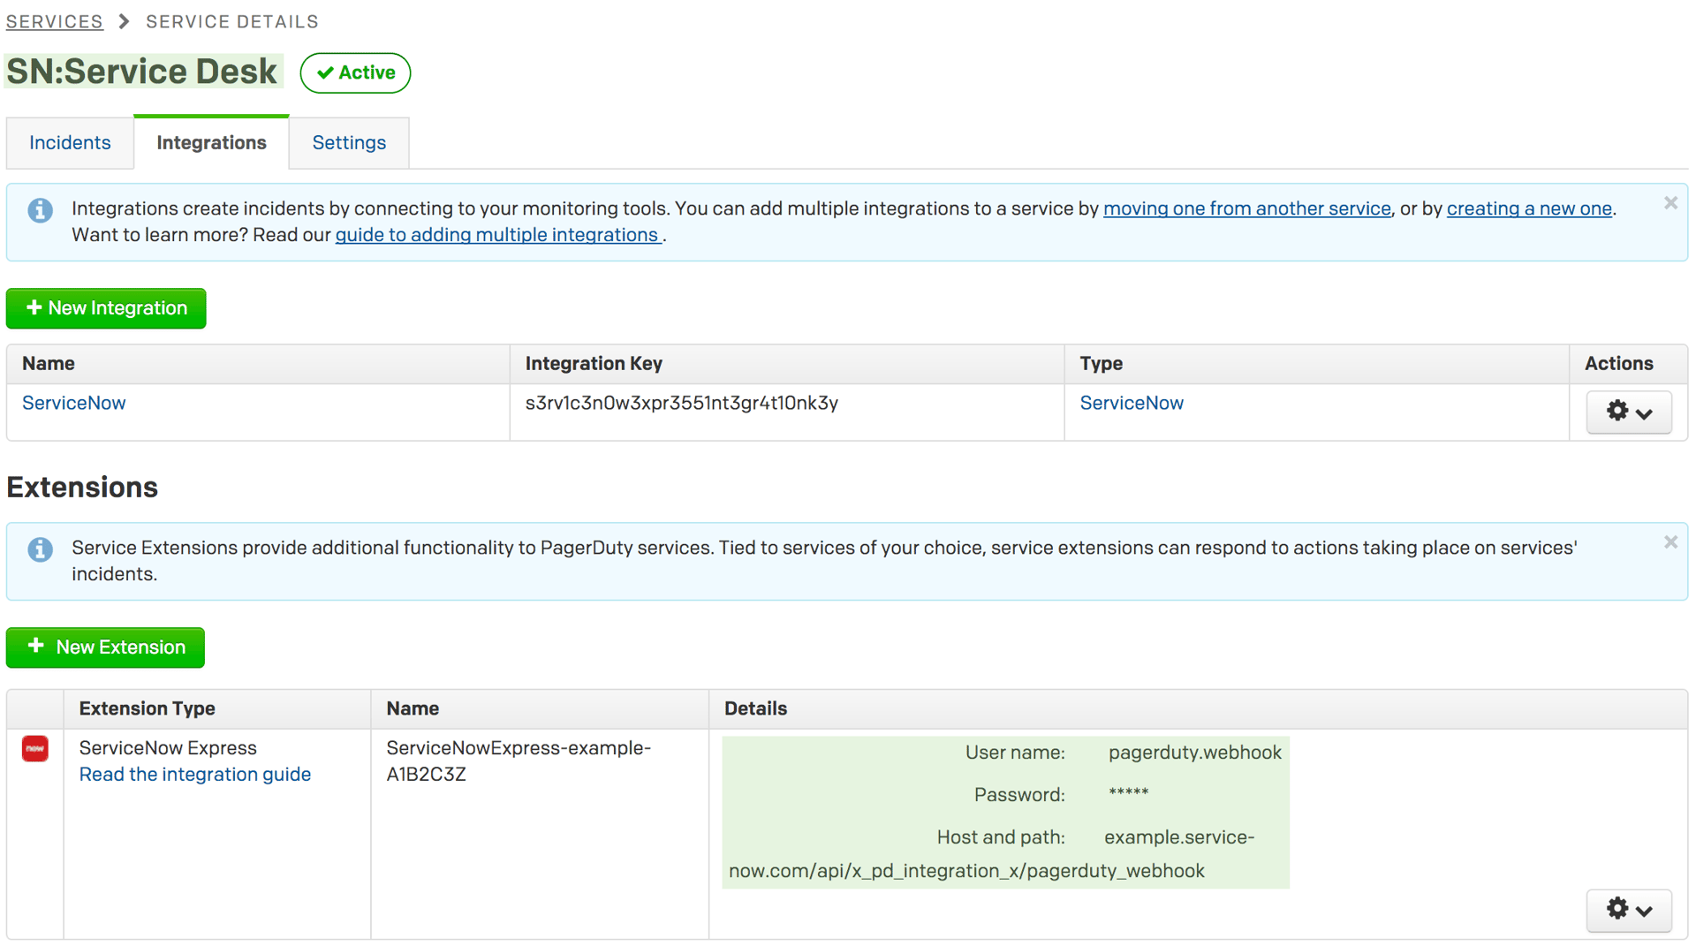The image size is (1696, 946).
Task: Select the Integrations tab
Action: [211, 142]
